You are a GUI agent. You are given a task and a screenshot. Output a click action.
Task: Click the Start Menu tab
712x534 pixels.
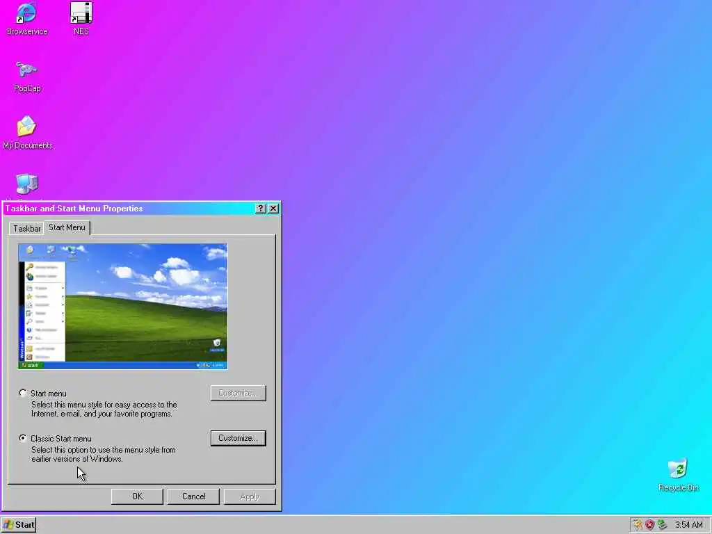[x=67, y=227]
